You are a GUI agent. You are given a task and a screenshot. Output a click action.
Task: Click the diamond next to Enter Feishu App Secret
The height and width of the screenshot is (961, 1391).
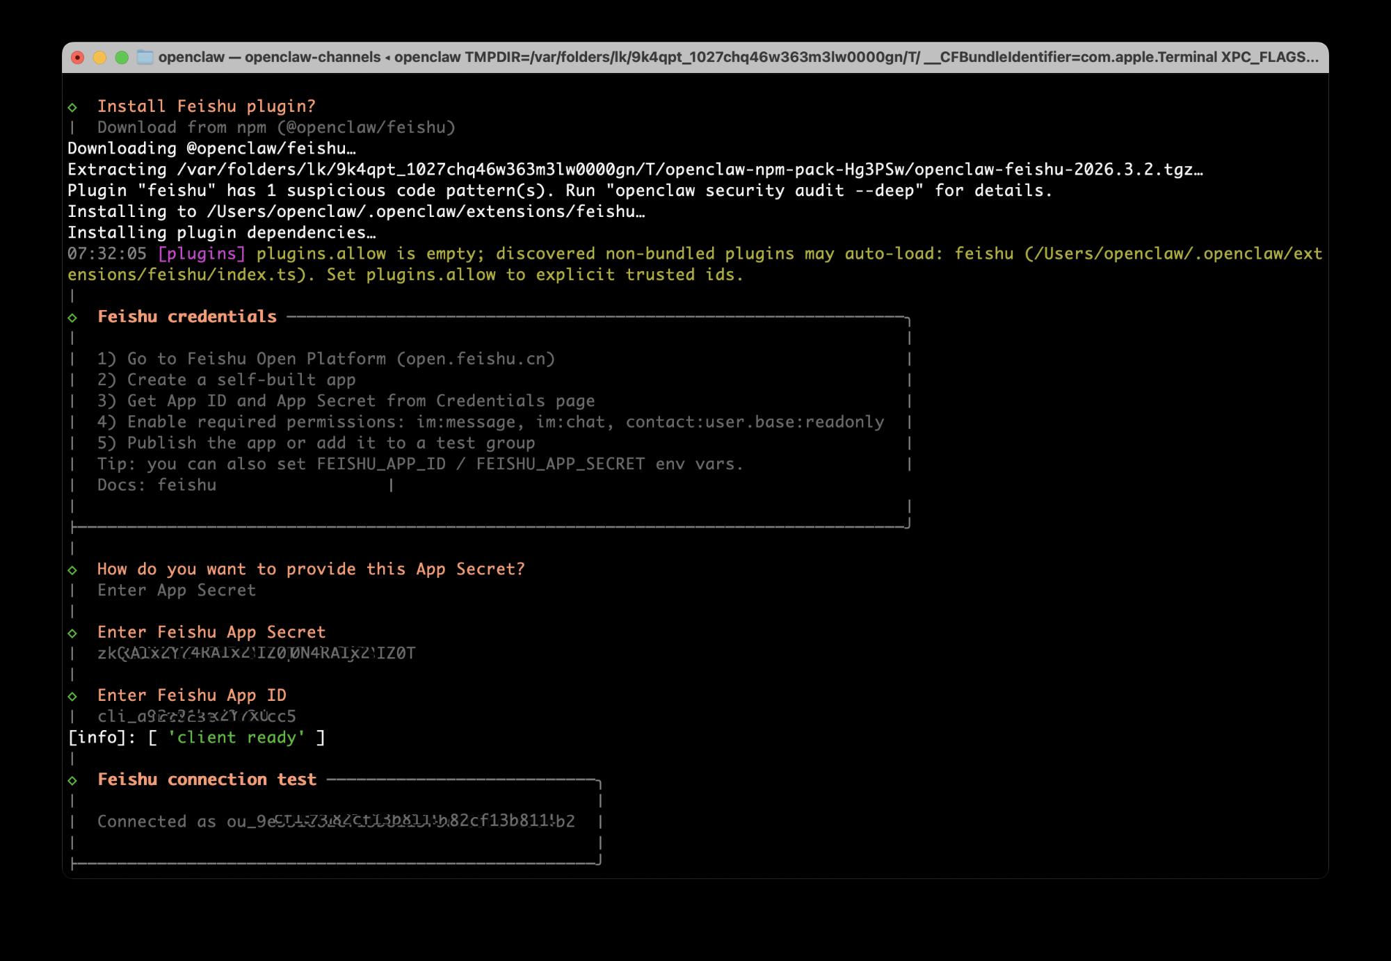(x=72, y=633)
